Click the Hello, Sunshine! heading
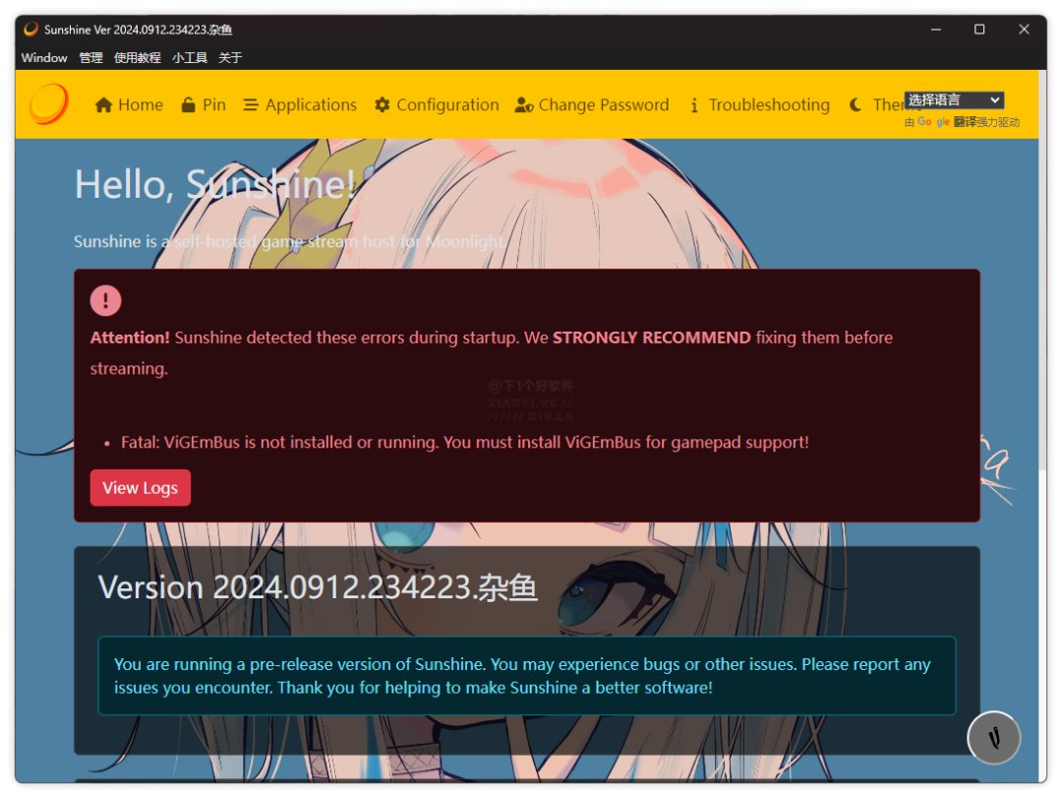Image resolution: width=1062 pixels, height=798 pixels. pos(214,184)
